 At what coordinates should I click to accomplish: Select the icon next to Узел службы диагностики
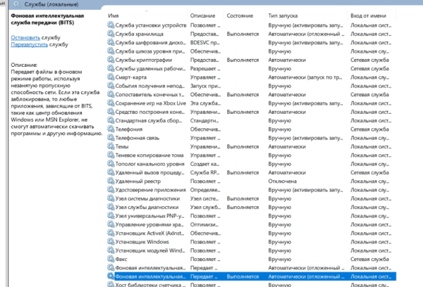point(111,207)
